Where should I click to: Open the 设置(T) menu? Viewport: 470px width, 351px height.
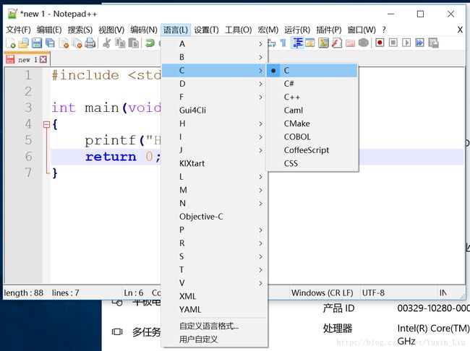(x=206, y=30)
